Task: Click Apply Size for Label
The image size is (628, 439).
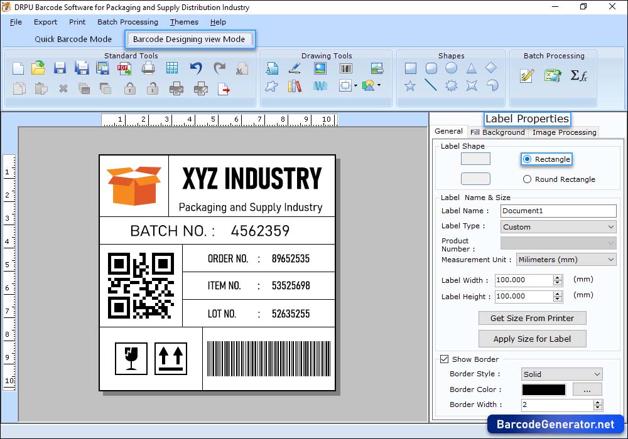Action: pyautogui.click(x=532, y=339)
